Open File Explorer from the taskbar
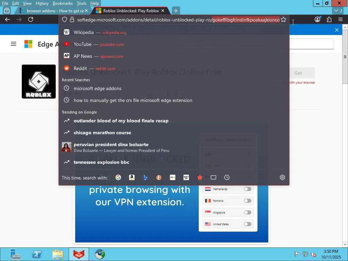This screenshot has height=261, width=348. (58, 254)
